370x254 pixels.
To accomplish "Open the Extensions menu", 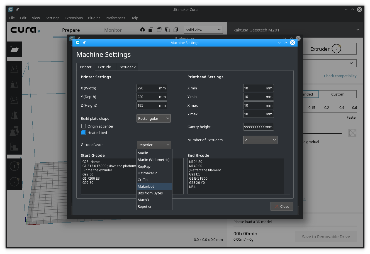I will point(74,18).
